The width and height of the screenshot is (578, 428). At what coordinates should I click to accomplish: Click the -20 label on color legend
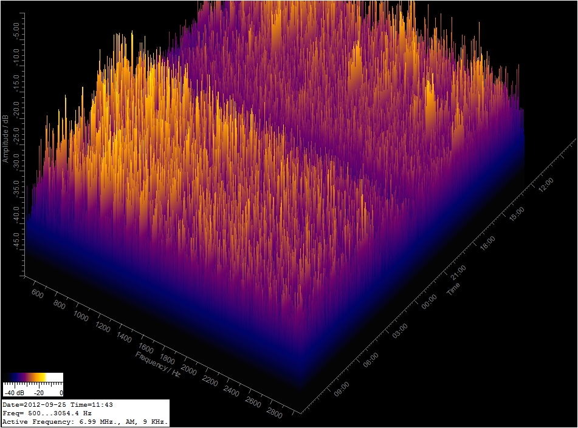pos(40,393)
